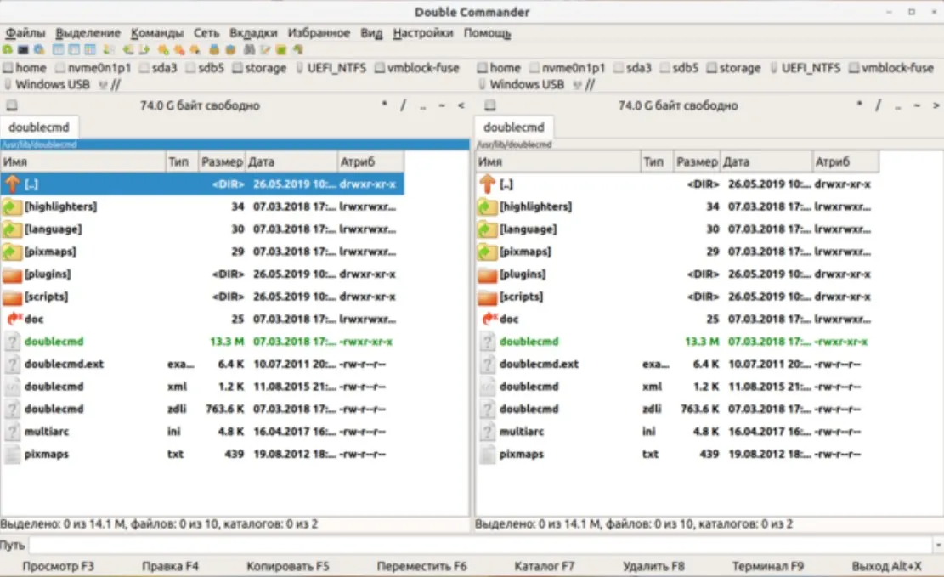Sort left panel by the Размер column
Viewport: 944px width, 577px height.
pos(221,161)
